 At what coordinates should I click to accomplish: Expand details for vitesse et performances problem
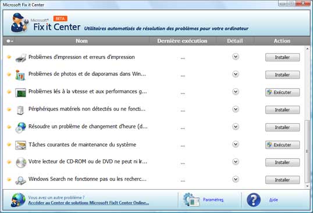(x=236, y=92)
